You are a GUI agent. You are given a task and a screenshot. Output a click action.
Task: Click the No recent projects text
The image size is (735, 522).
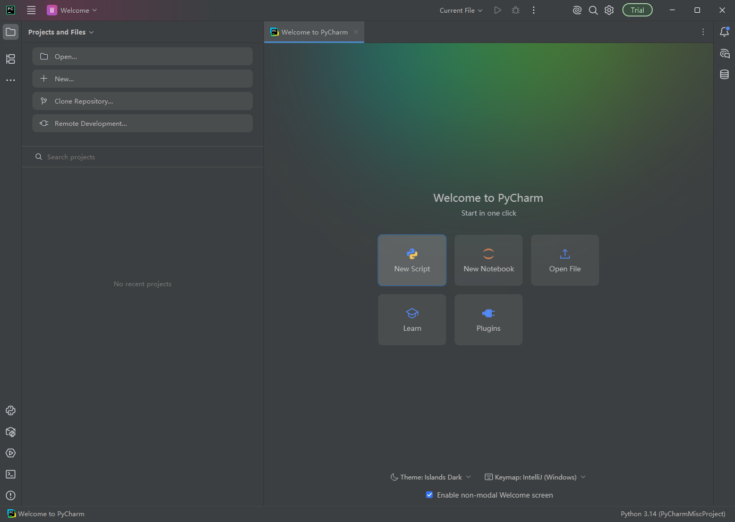(x=142, y=284)
